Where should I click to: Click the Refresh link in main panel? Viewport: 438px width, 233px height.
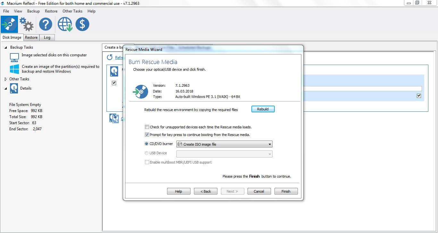click(119, 58)
